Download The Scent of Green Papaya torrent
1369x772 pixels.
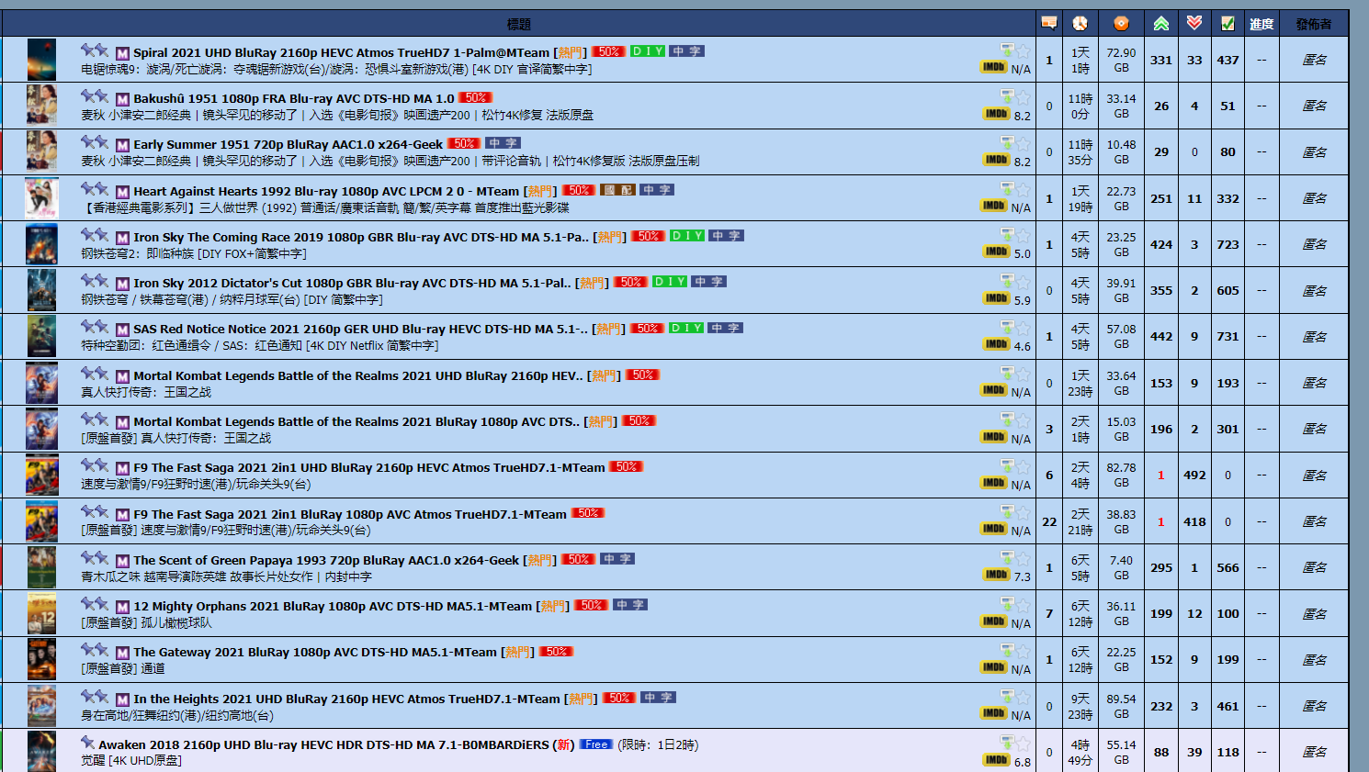pos(1007,557)
